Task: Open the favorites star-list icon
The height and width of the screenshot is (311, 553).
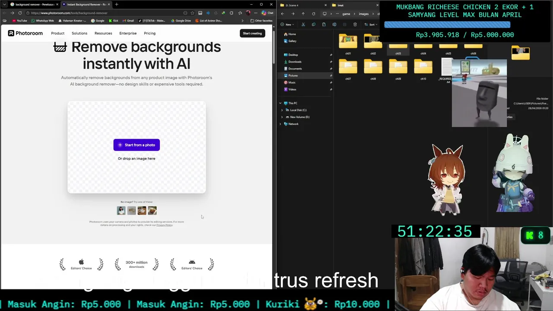Action: pyautogui.click(x=240, y=13)
